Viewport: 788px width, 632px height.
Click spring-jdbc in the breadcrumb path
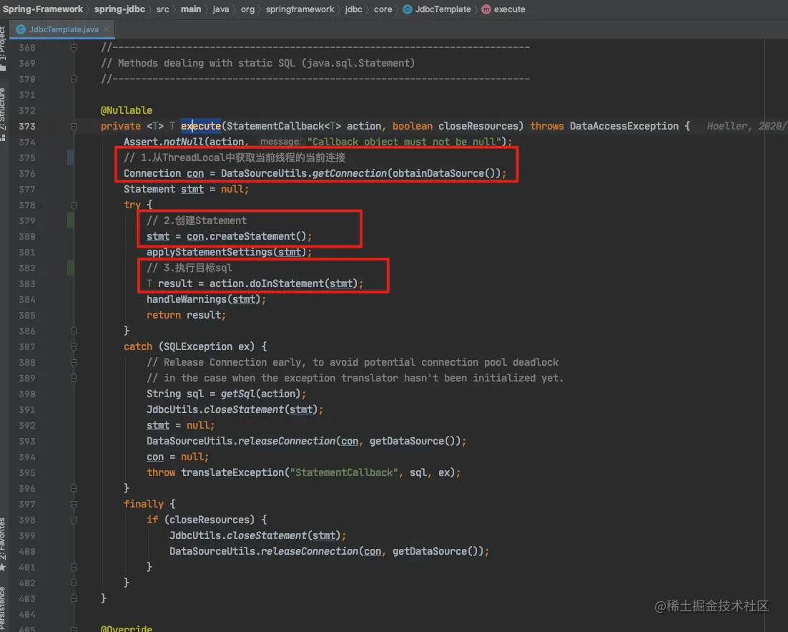click(x=119, y=9)
